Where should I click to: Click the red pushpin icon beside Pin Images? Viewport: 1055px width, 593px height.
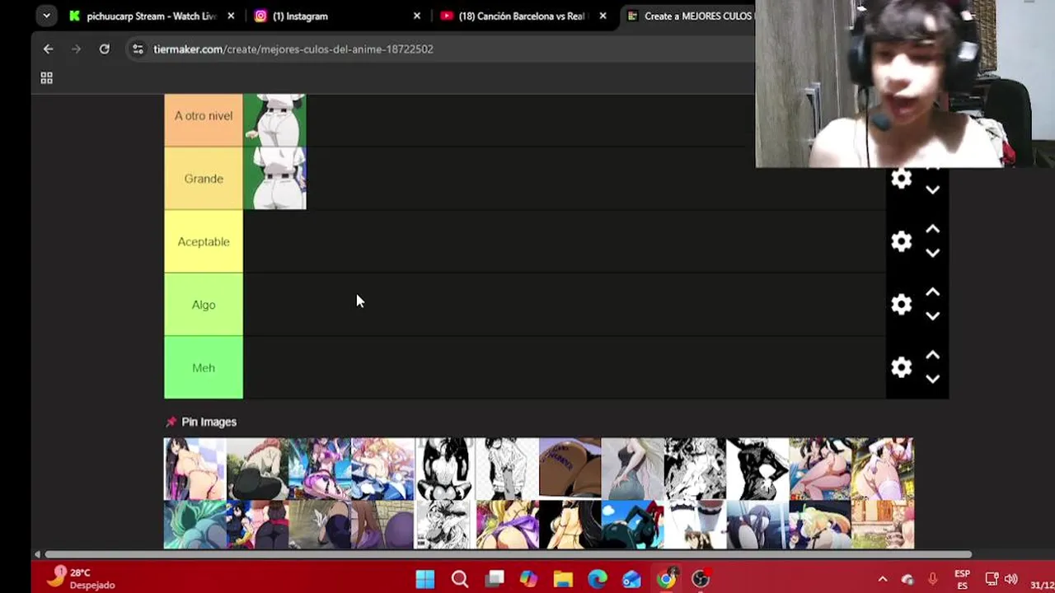pos(171,422)
